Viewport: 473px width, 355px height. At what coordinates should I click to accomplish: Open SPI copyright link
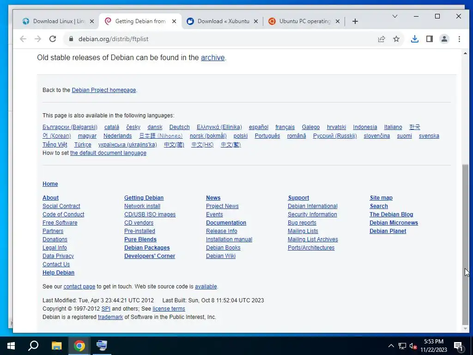pyautogui.click(x=106, y=309)
